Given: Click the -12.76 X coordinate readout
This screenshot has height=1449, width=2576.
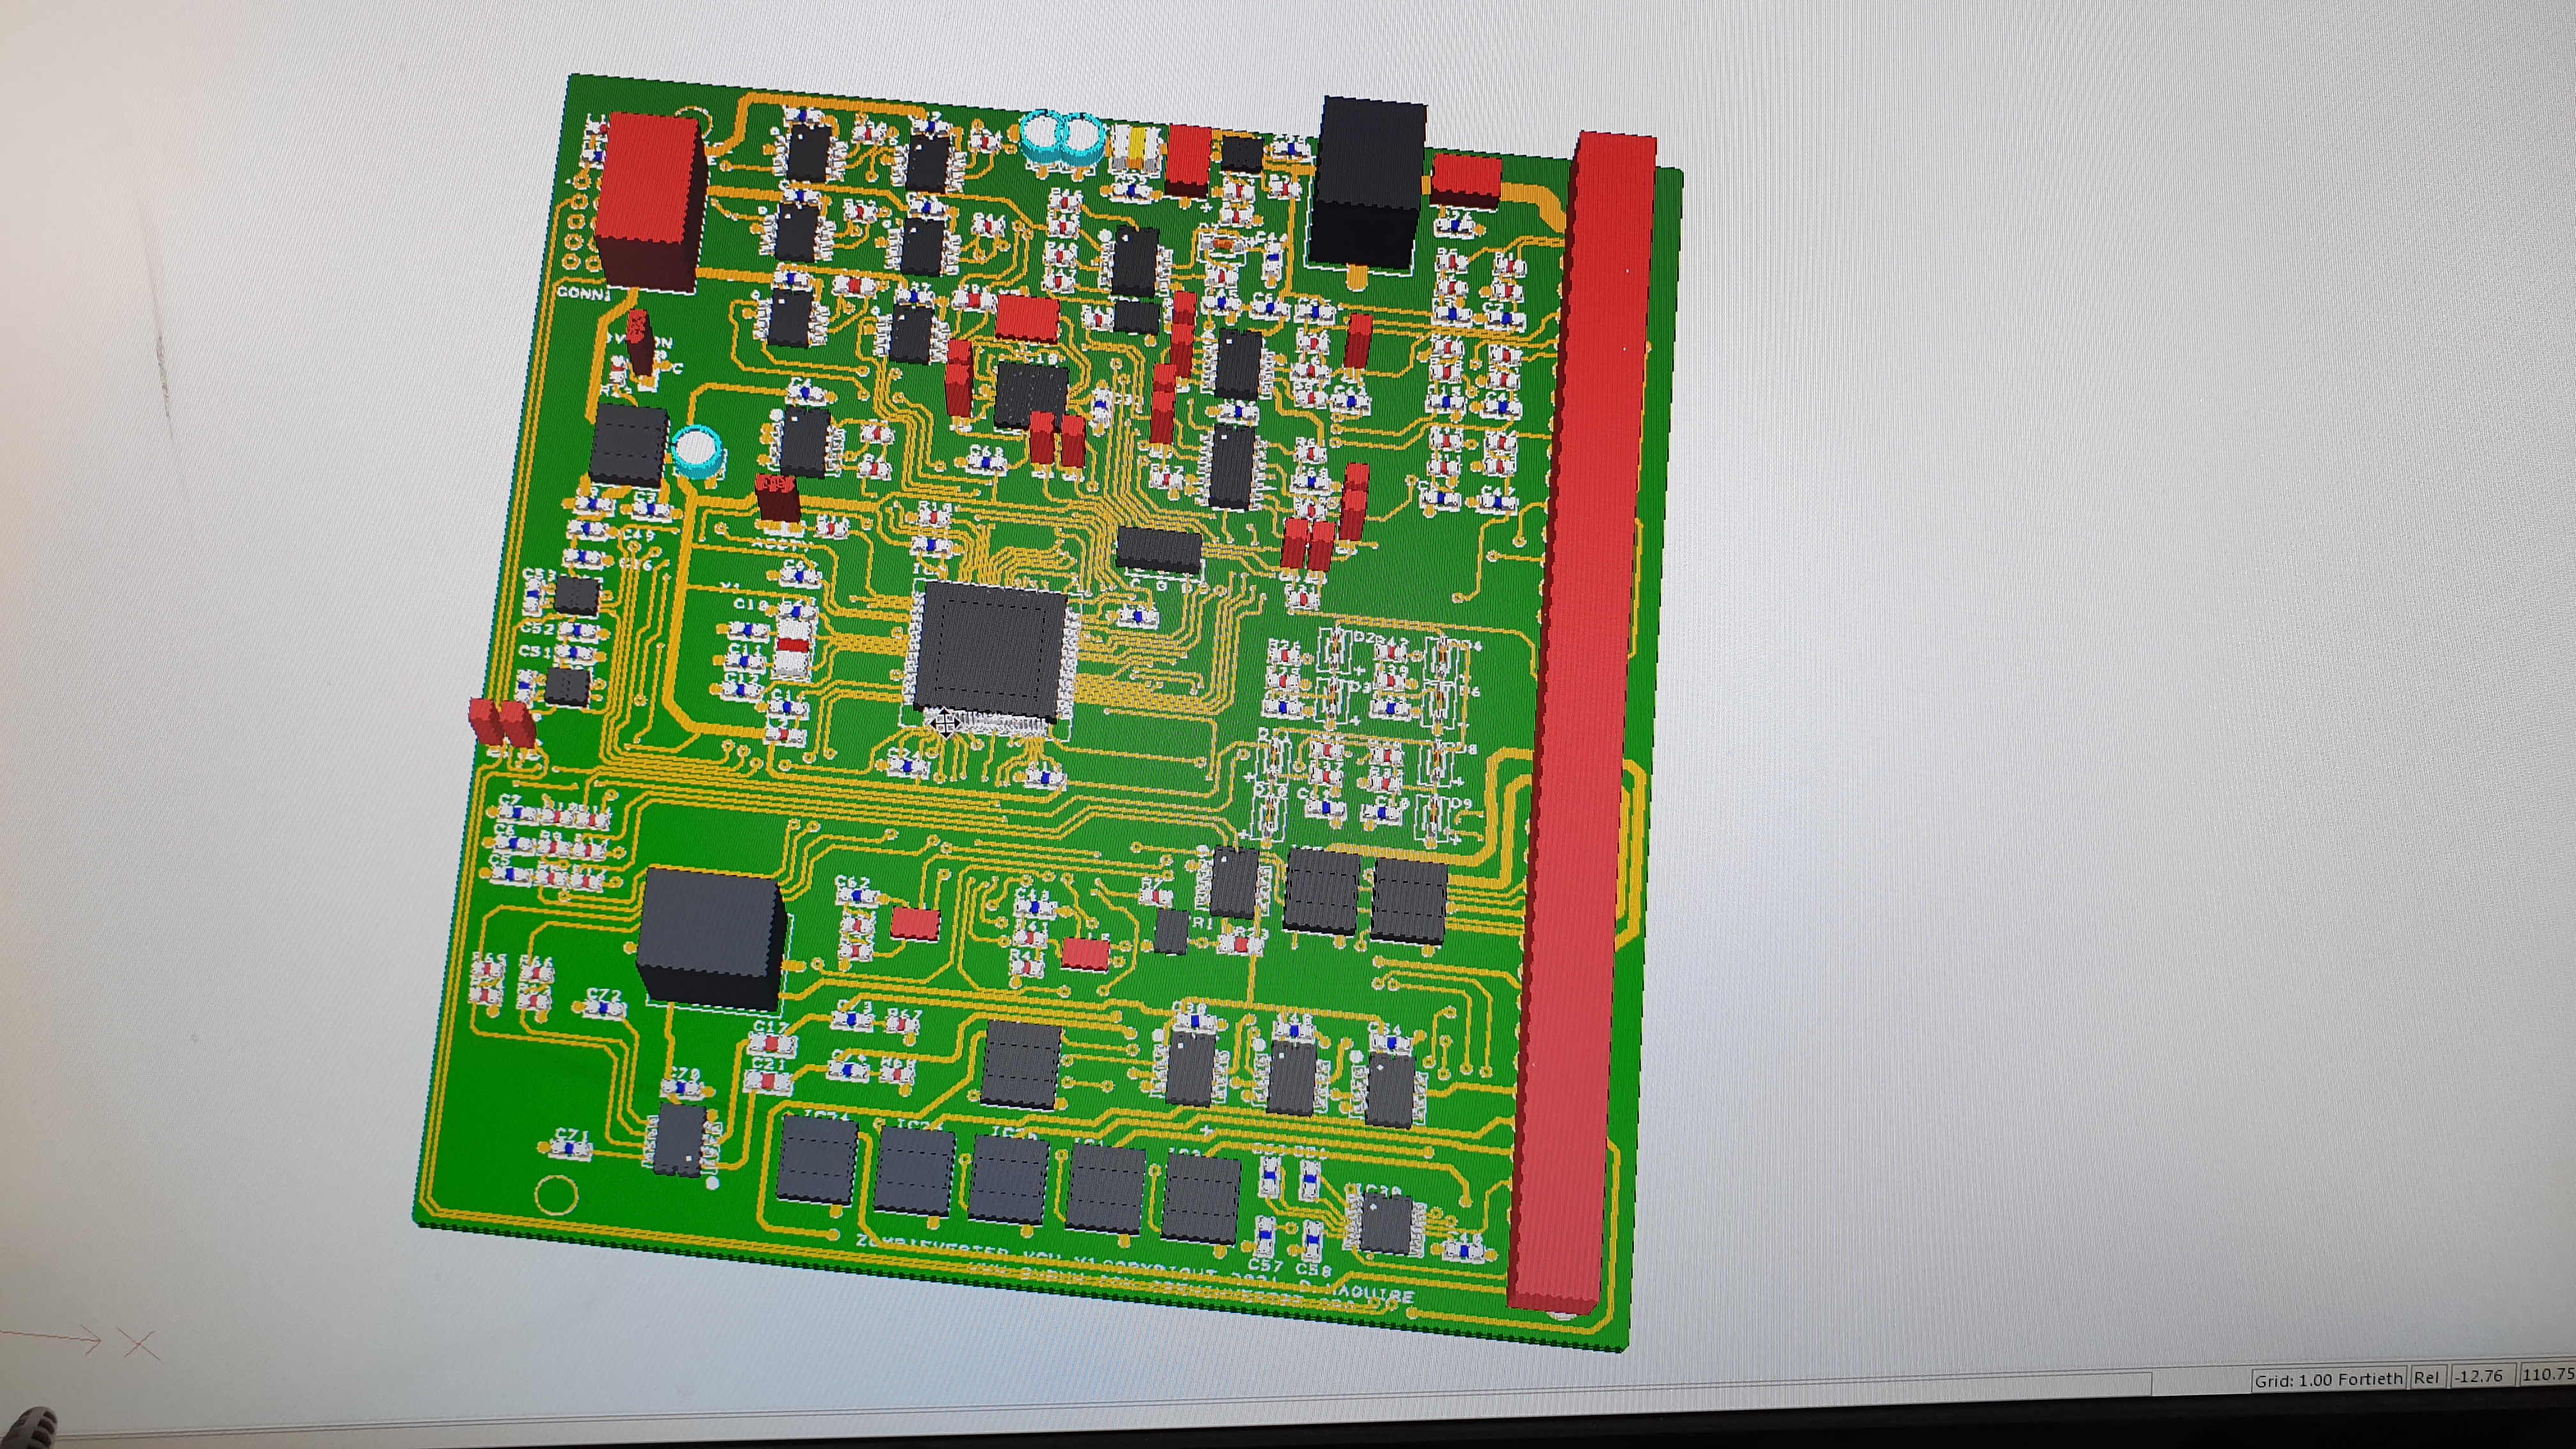Looking at the screenshot, I should [x=2479, y=1376].
